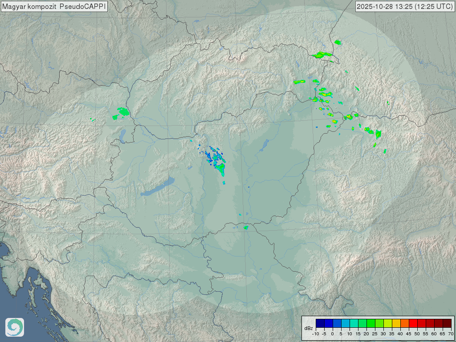Select the orange 40 to 45 dBz swatch
Image resolution: width=456 pixels, height=342 pixels.
pos(404,323)
